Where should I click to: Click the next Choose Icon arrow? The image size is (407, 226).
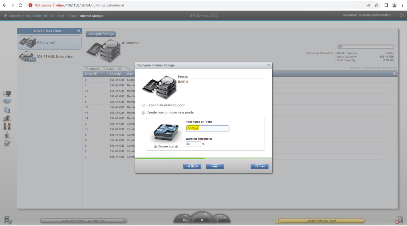click(x=177, y=146)
